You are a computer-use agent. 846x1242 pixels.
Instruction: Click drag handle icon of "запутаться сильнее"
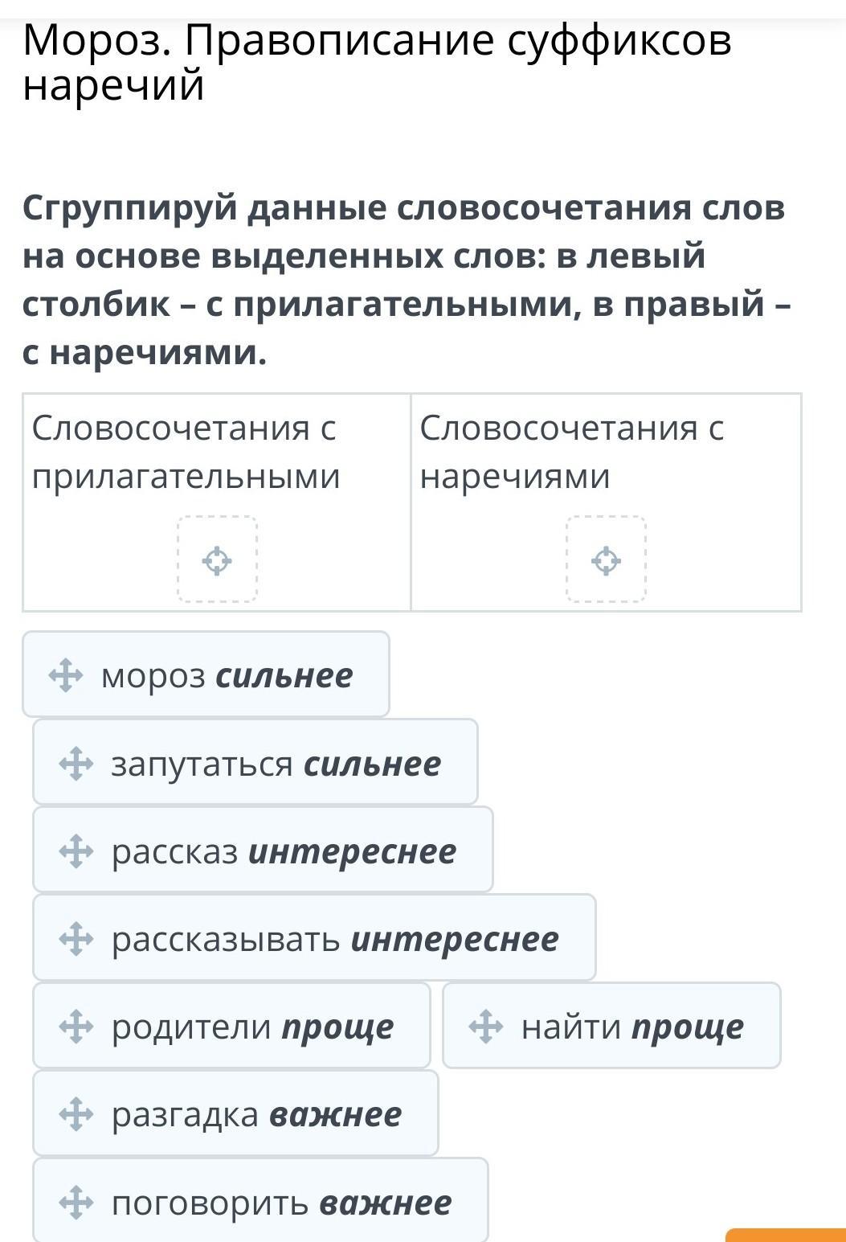(76, 764)
